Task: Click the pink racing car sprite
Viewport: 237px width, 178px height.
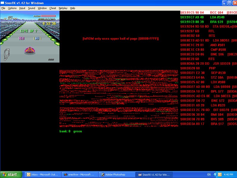Action: 30,50
